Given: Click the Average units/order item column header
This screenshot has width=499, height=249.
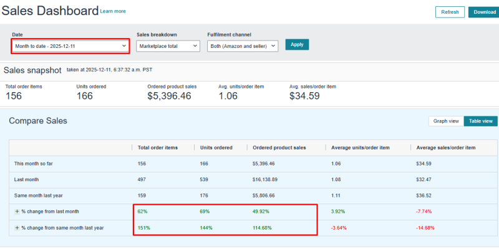Looking at the screenshot, I should click(x=361, y=148).
